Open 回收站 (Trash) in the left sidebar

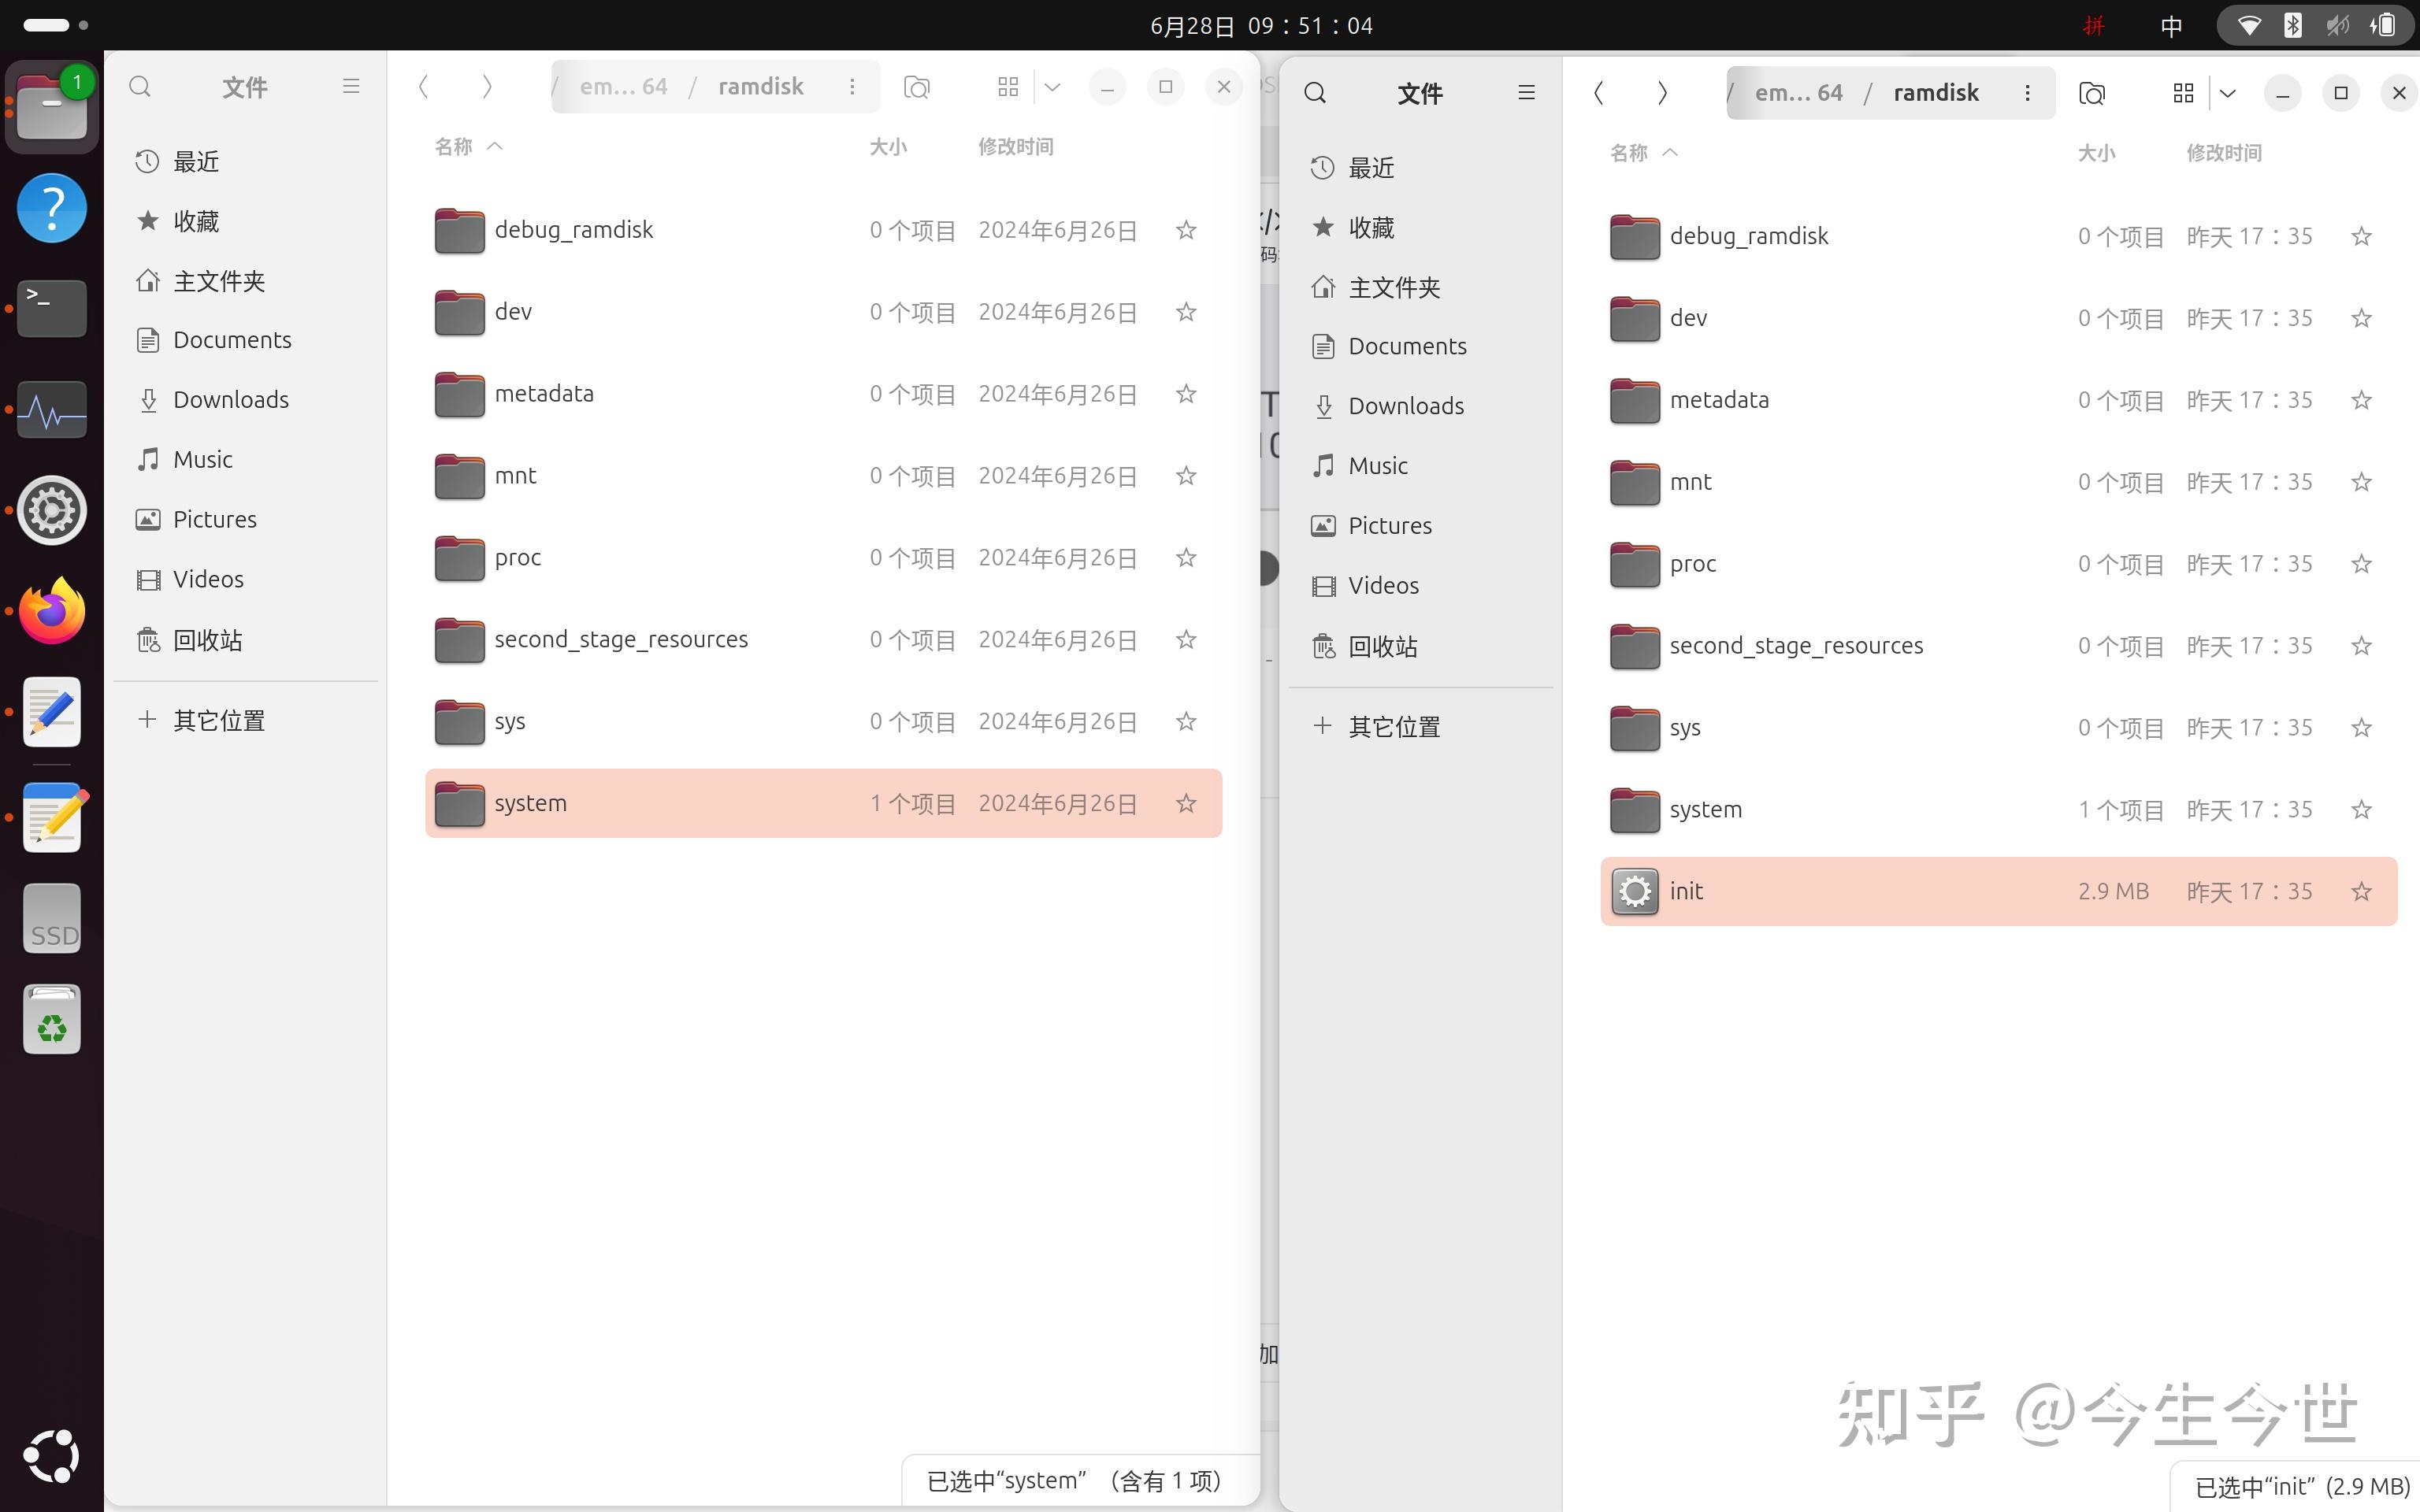point(208,640)
